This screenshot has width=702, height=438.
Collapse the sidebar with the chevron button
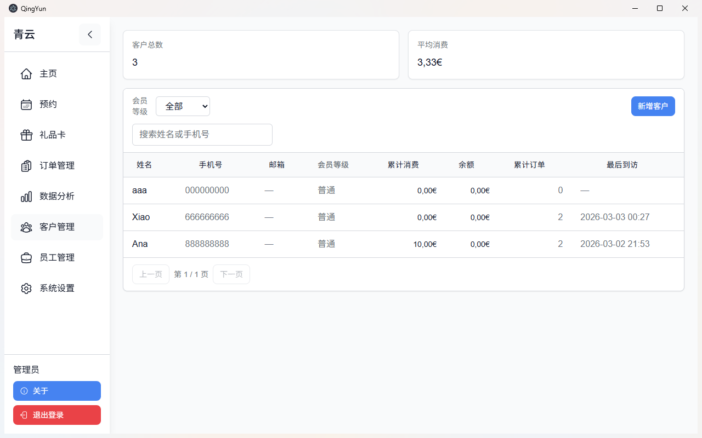90,34
